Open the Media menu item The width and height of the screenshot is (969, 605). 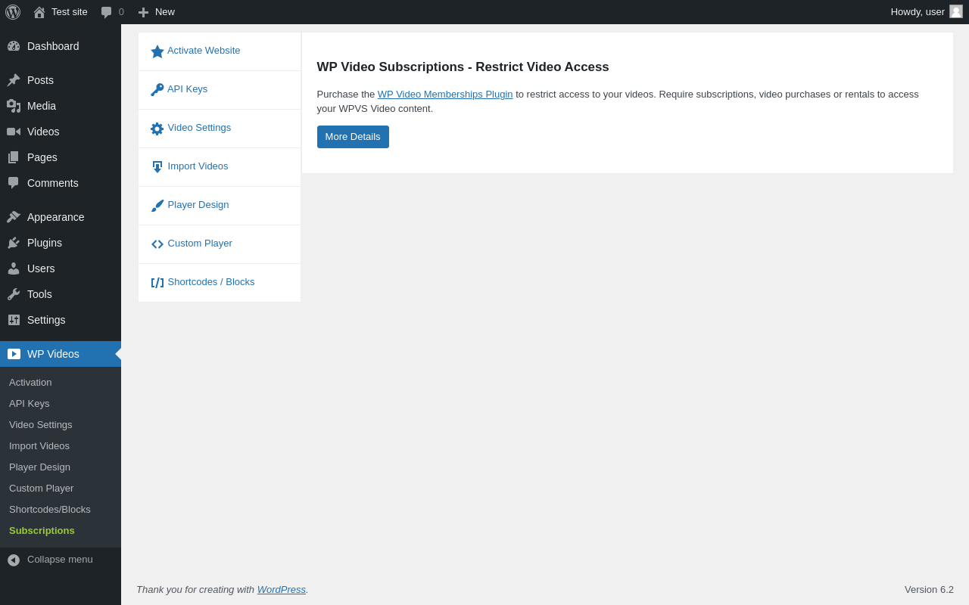pyautogui.click(x=61, y=106)
